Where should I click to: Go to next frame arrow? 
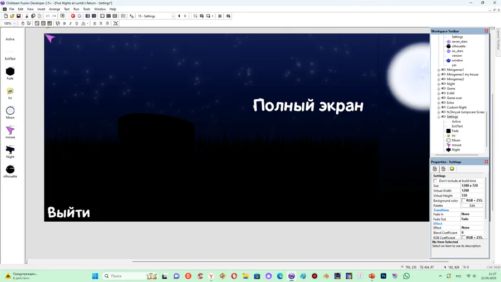point(185,16)
